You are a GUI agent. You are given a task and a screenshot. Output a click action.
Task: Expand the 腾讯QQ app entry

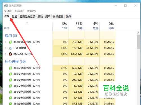pos(5,54)
